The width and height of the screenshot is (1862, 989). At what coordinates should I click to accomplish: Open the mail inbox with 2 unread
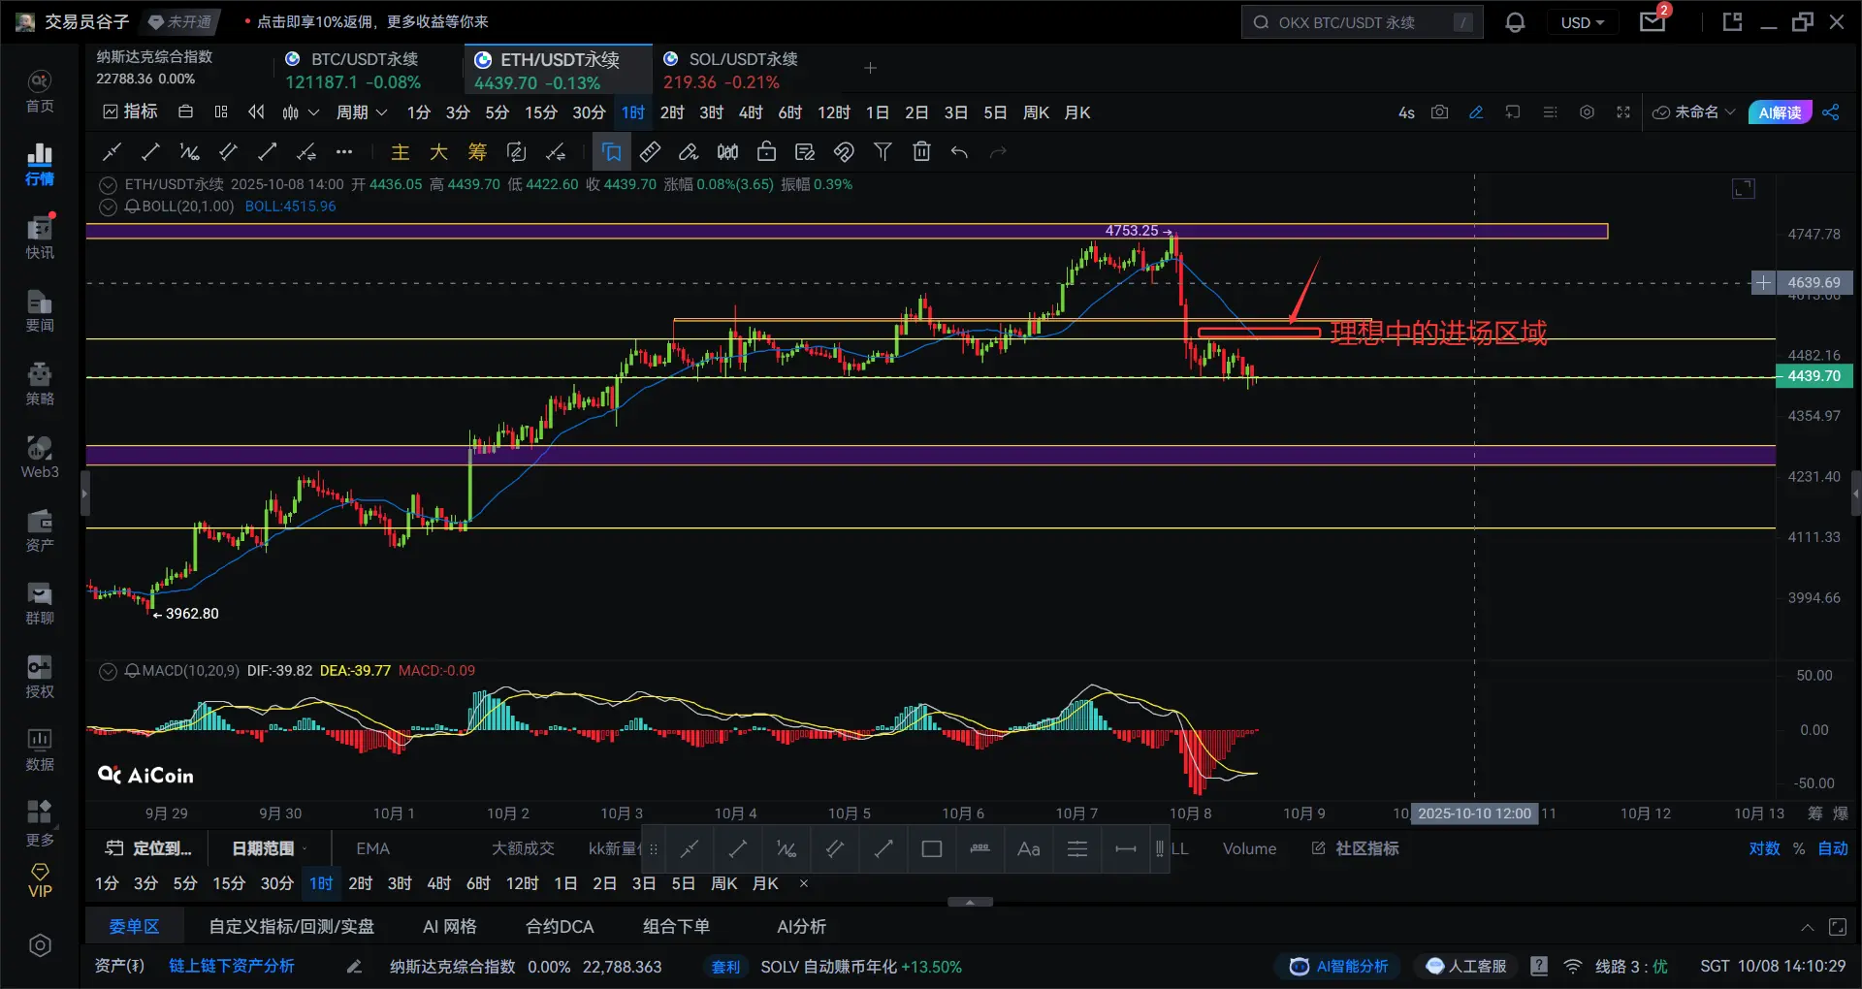point(1653,20)
